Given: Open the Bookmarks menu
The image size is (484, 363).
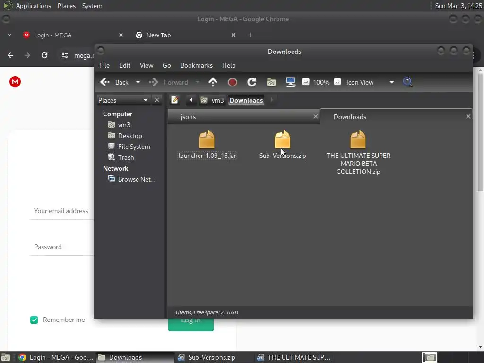Looking at the screenshot, I should coord(197,65).
